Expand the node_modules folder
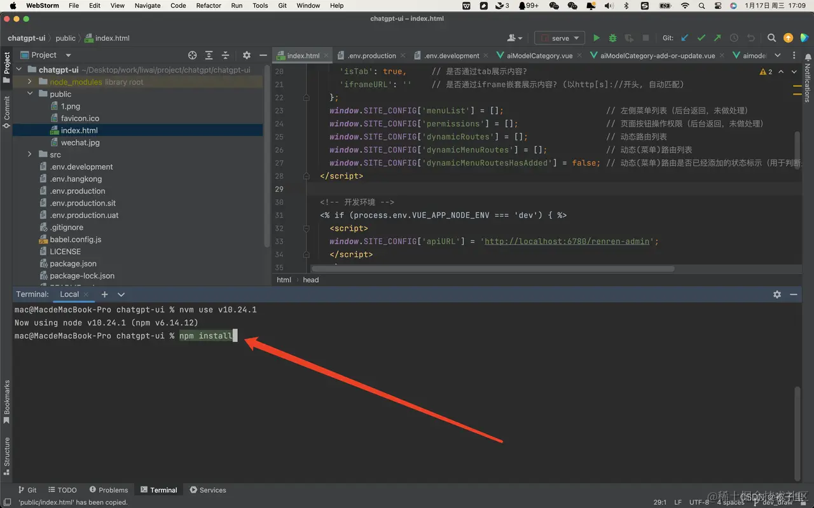 30,82
